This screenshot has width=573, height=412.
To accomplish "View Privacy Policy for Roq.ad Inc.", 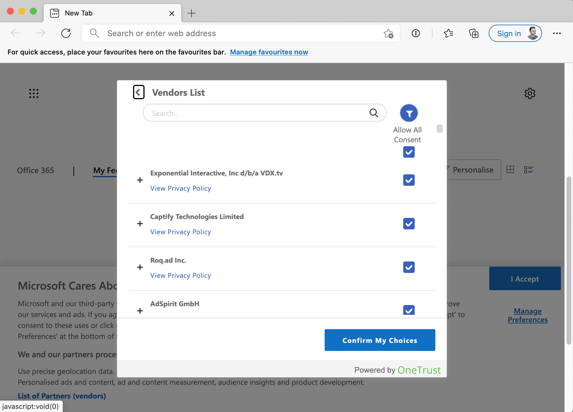I will coord(181,276).
